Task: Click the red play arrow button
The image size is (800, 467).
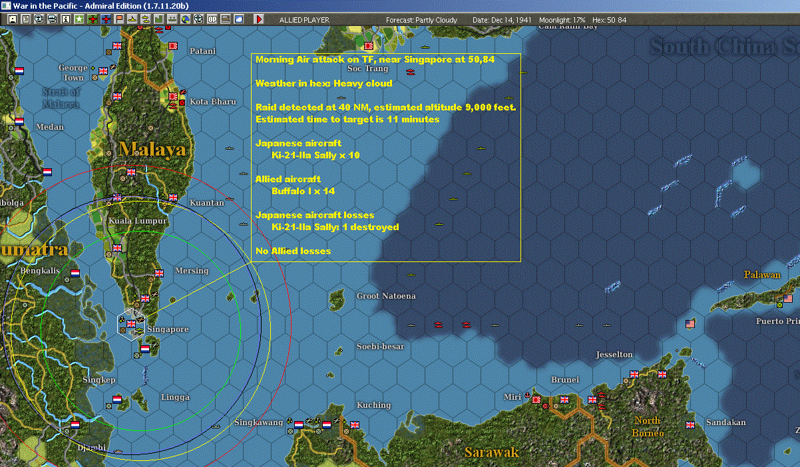Action: 259,20
